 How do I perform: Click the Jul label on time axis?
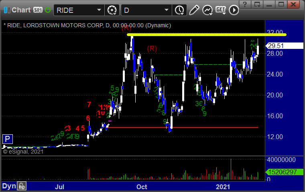59,187
